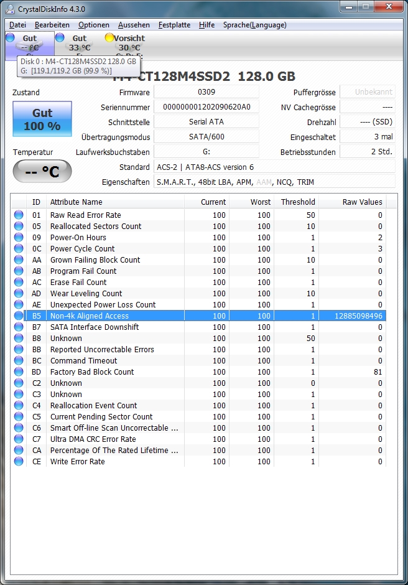Click the Puffergrösse field showing Unbekannt
408x585 pixels.
(368, 91)
